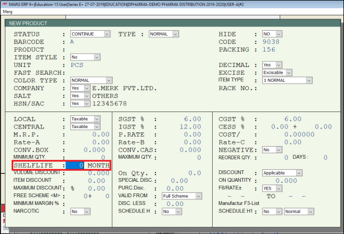344x234 pixels.
Task: Click the DISC. LESS value
Action: [x=175, y=204]
